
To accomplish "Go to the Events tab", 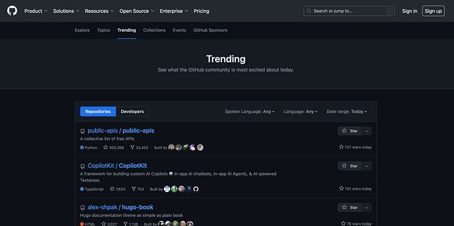I will 179,30.
